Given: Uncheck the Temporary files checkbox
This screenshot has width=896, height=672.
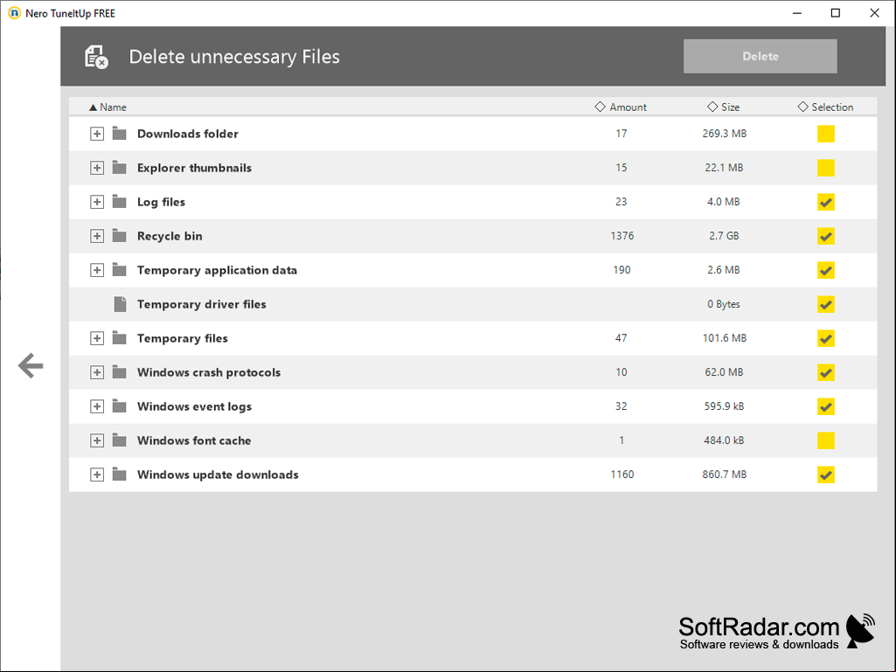Looking at the screenshot, I should click(x=826, y=338).
